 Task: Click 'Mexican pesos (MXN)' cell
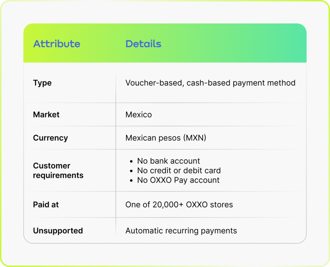coord(166,138)
